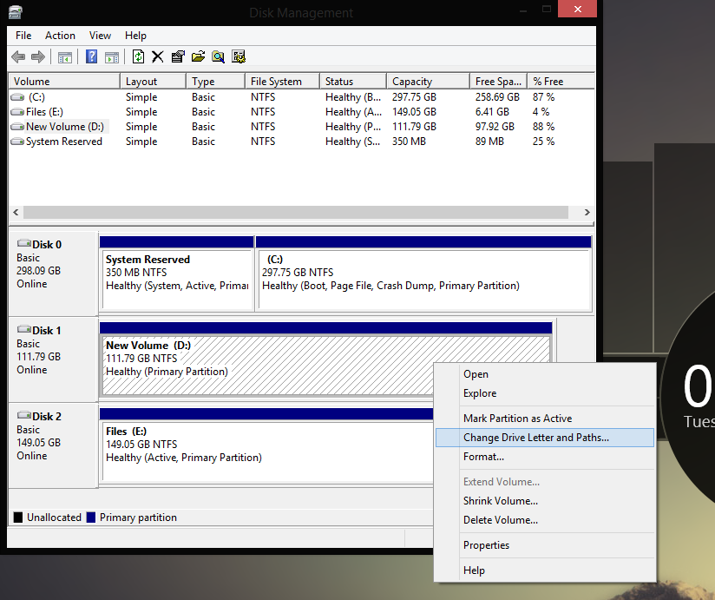Choose Open from the context menu

pyautogui.click(x=545, y=374)
